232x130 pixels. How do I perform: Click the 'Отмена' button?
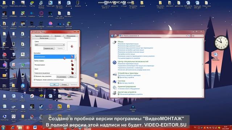64,84
